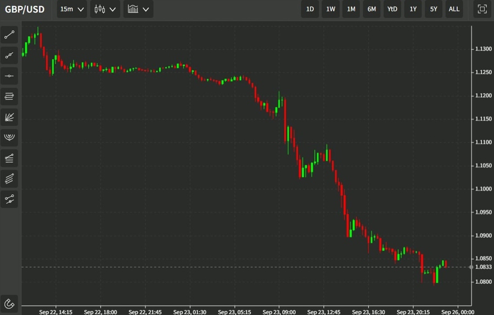The image size is (494, 315).
Task: Click the Sep 23, 12:45 time label
Action: pos(324,312)
